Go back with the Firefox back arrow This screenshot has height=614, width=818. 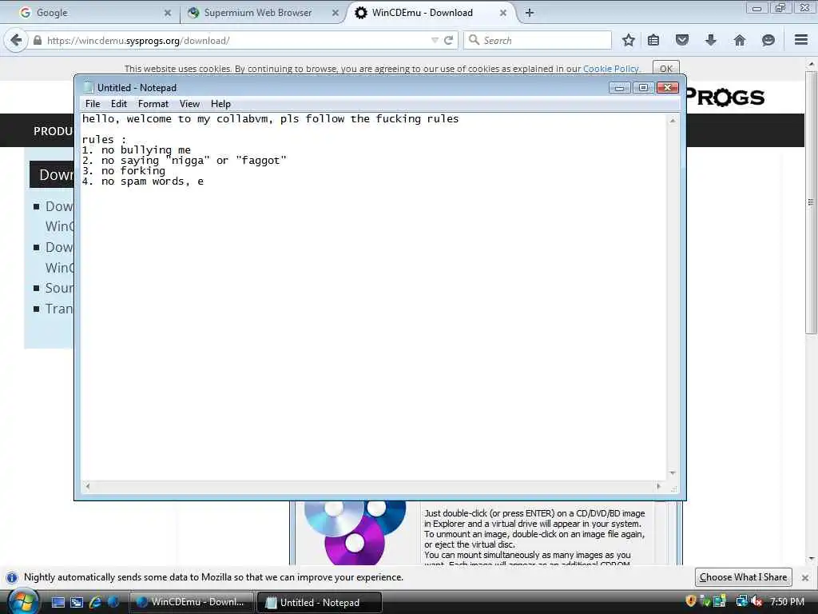point(16,40)
